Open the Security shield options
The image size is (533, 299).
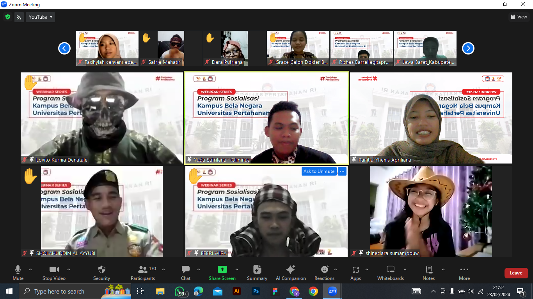coord(101,273)
